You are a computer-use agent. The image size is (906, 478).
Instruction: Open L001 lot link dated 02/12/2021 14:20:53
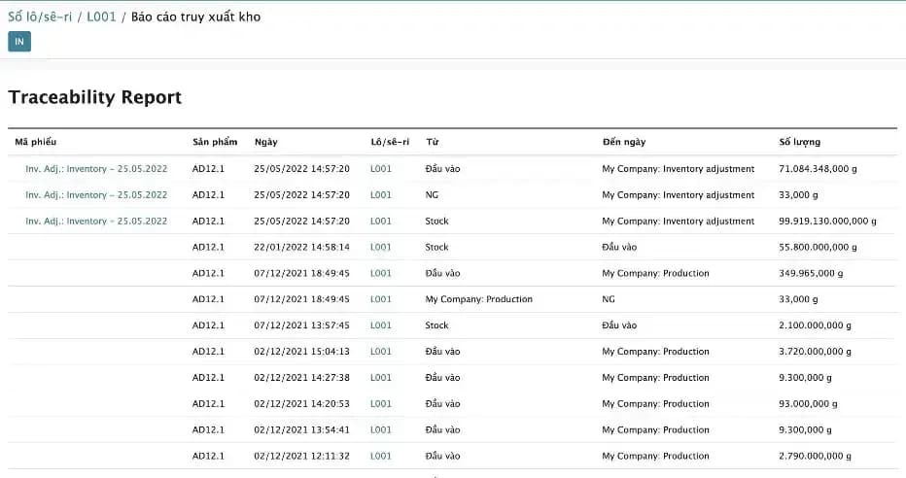381,404
